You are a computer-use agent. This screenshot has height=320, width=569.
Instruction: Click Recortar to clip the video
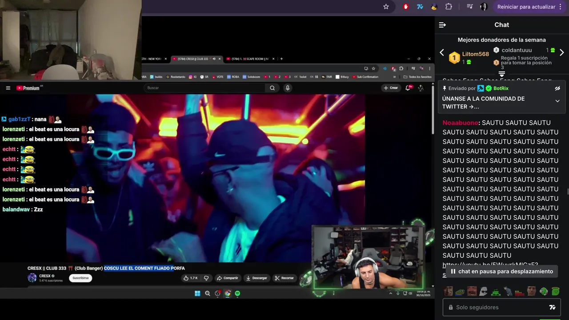tap(284, 278)
